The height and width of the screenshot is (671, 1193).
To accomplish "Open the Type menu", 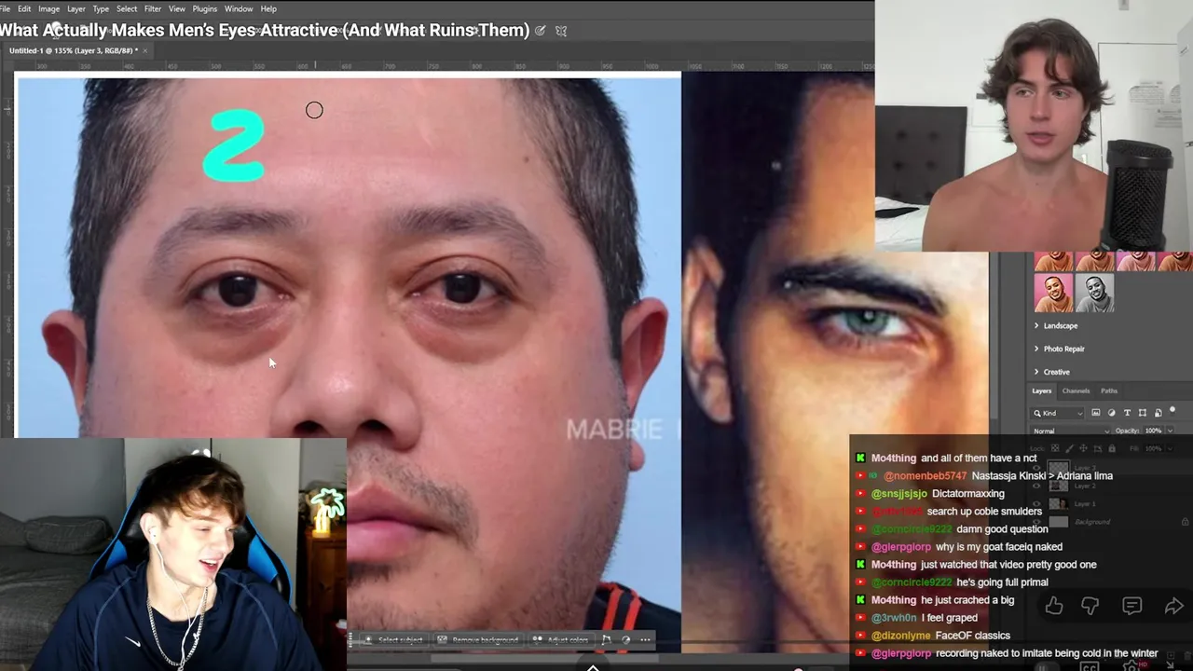I will point(101,8).
